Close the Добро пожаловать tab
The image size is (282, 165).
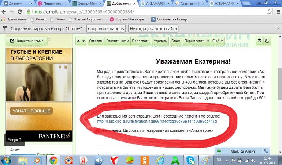click(x=134, y=3)
